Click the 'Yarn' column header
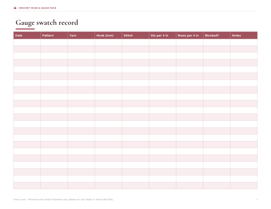271x209 pixels. 81,36
